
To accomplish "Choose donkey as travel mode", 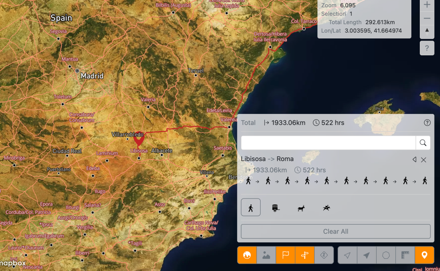I will pos(301,208).
